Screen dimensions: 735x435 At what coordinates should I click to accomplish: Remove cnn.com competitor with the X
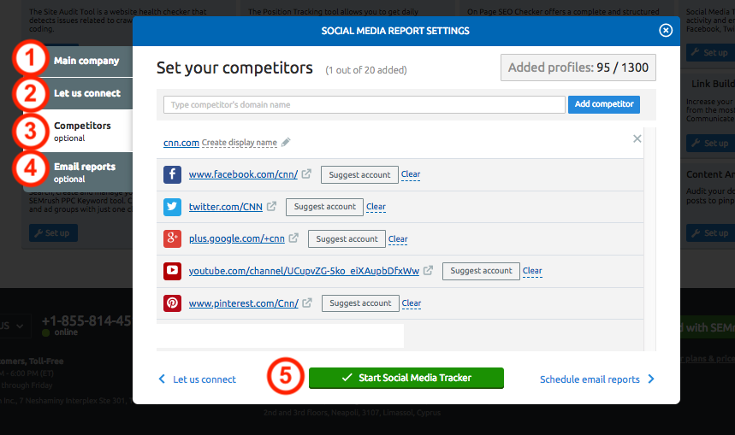(637, 138)
